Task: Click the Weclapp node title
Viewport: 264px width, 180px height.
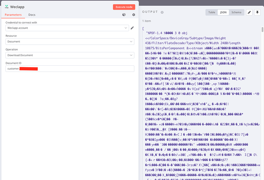Action: point(17,7)
